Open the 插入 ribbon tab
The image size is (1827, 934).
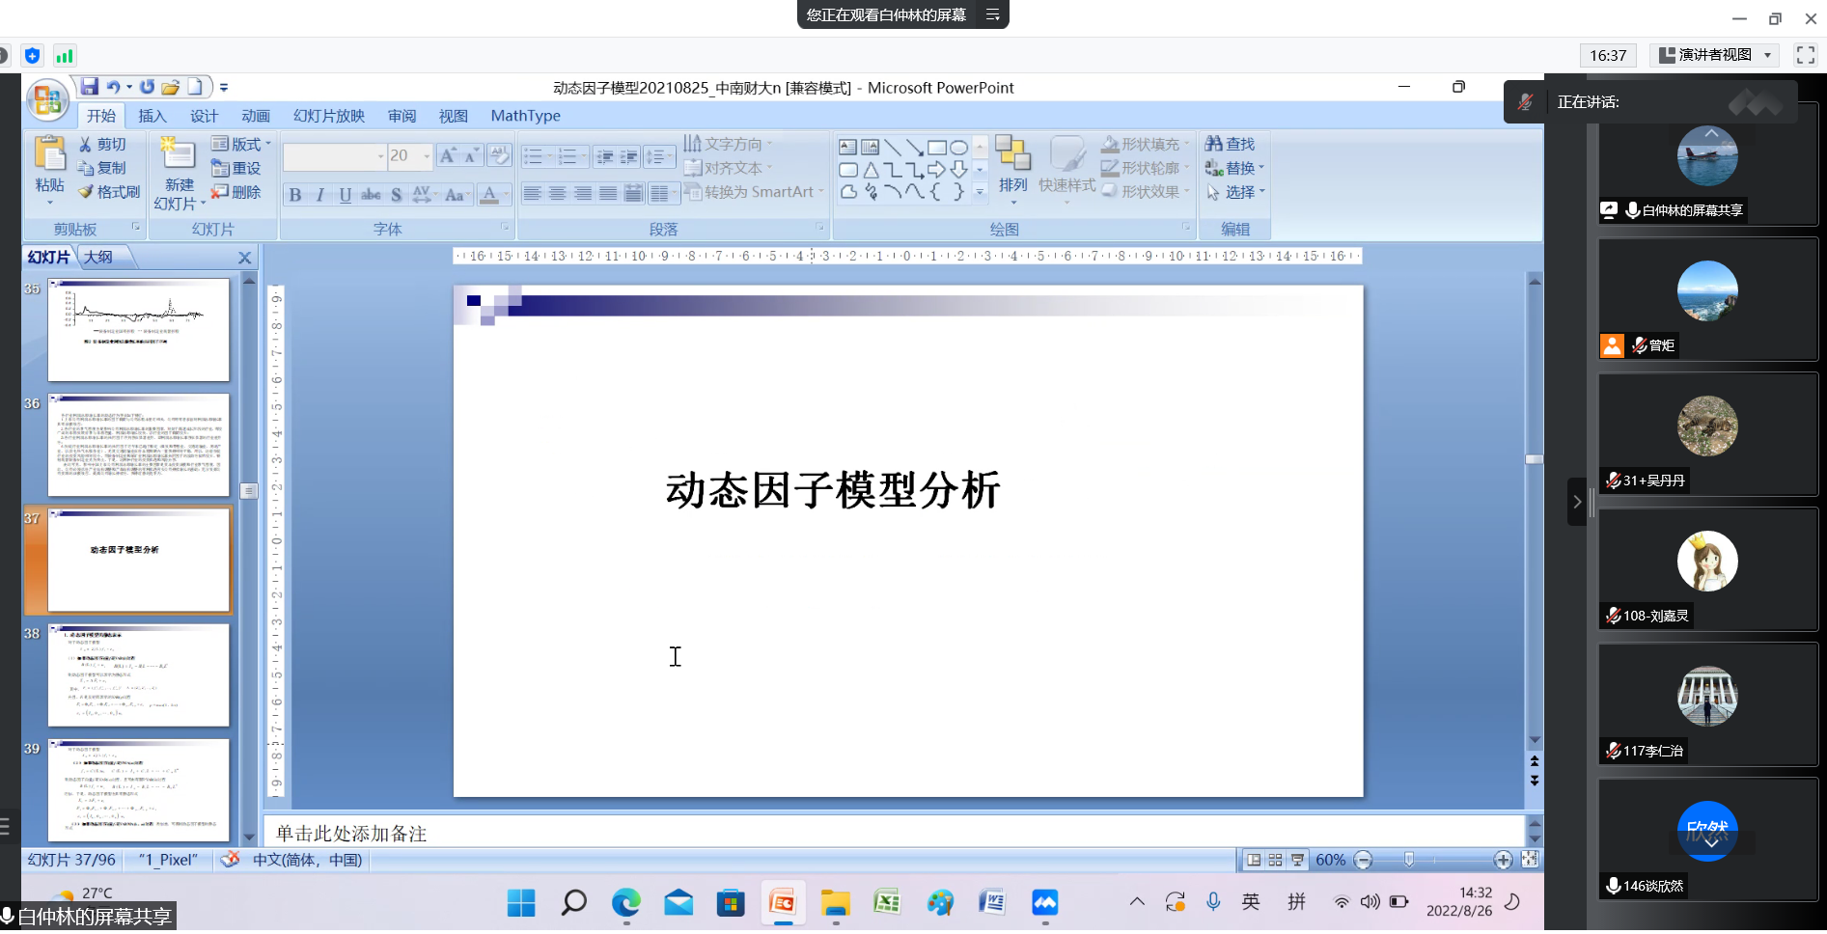pyautogui.click(x=152, y=116)
